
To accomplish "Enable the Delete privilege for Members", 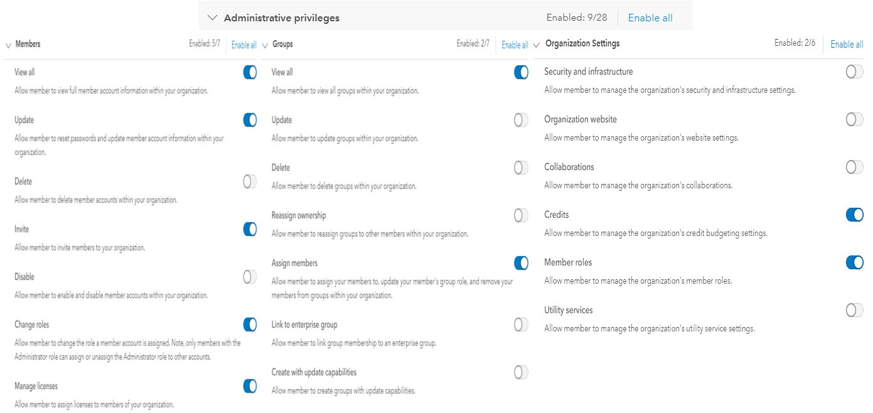I will click(x=250, y=181).
